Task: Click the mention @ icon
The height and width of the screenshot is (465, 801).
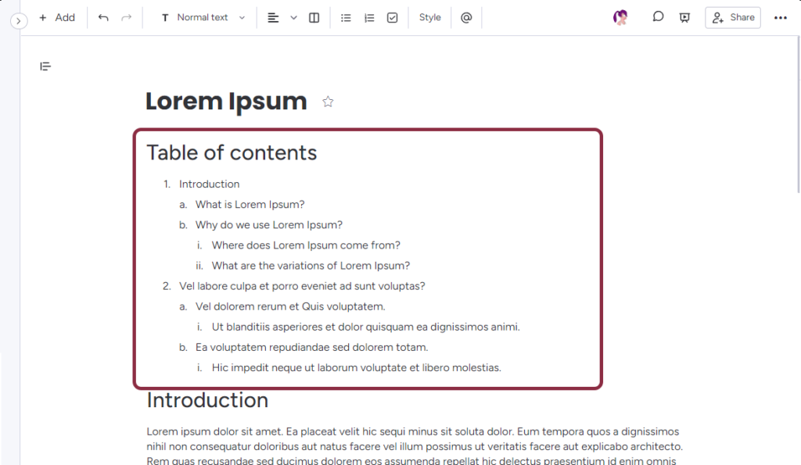Action: click(466, 17)
